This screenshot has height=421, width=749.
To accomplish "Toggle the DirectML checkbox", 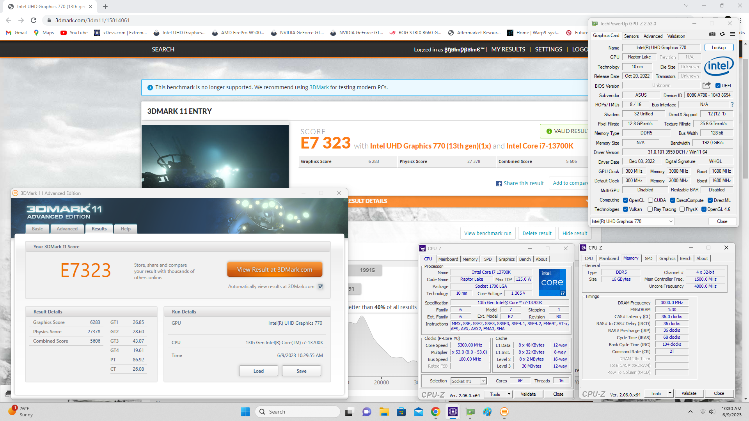I will click(x=710, y=200).
